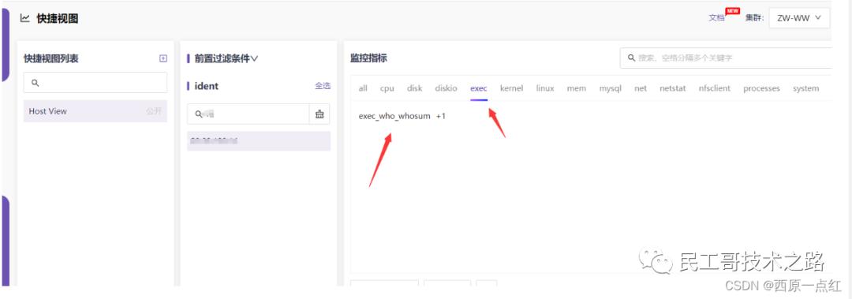Switch to the disk tab

coord(415,88)
